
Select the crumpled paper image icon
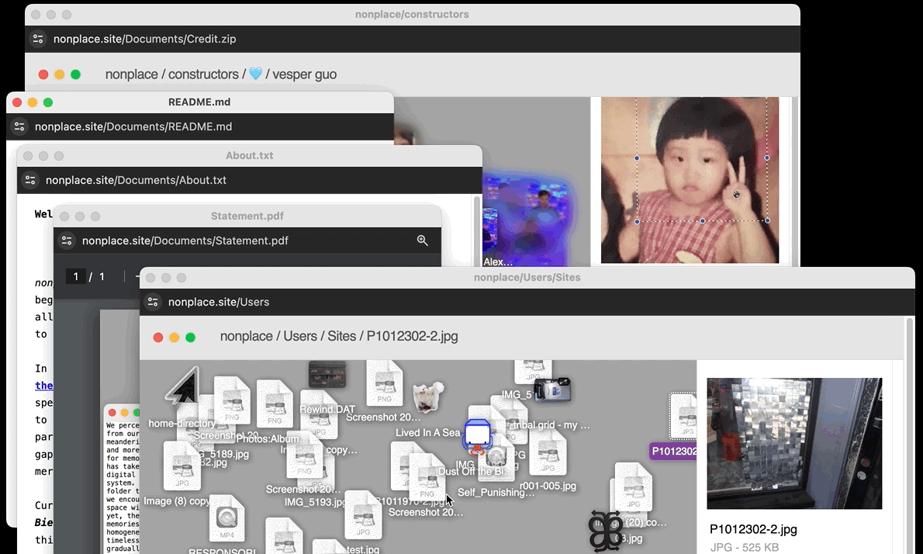coord(428,396)
